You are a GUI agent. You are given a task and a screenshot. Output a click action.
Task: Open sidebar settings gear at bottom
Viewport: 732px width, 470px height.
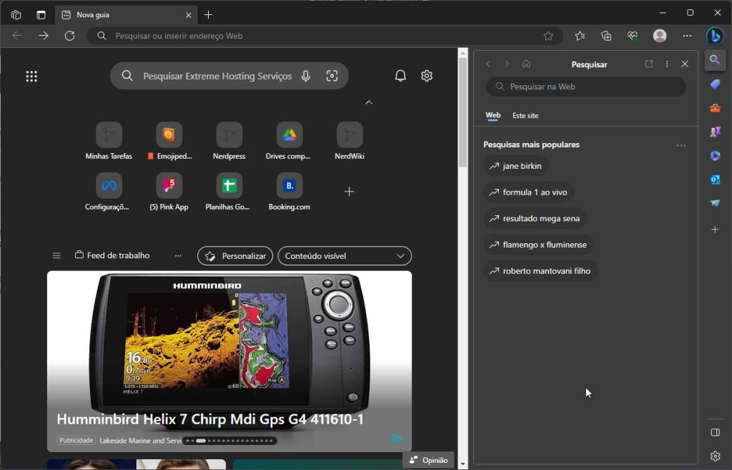pyautogui.click(x=715, y=456)
